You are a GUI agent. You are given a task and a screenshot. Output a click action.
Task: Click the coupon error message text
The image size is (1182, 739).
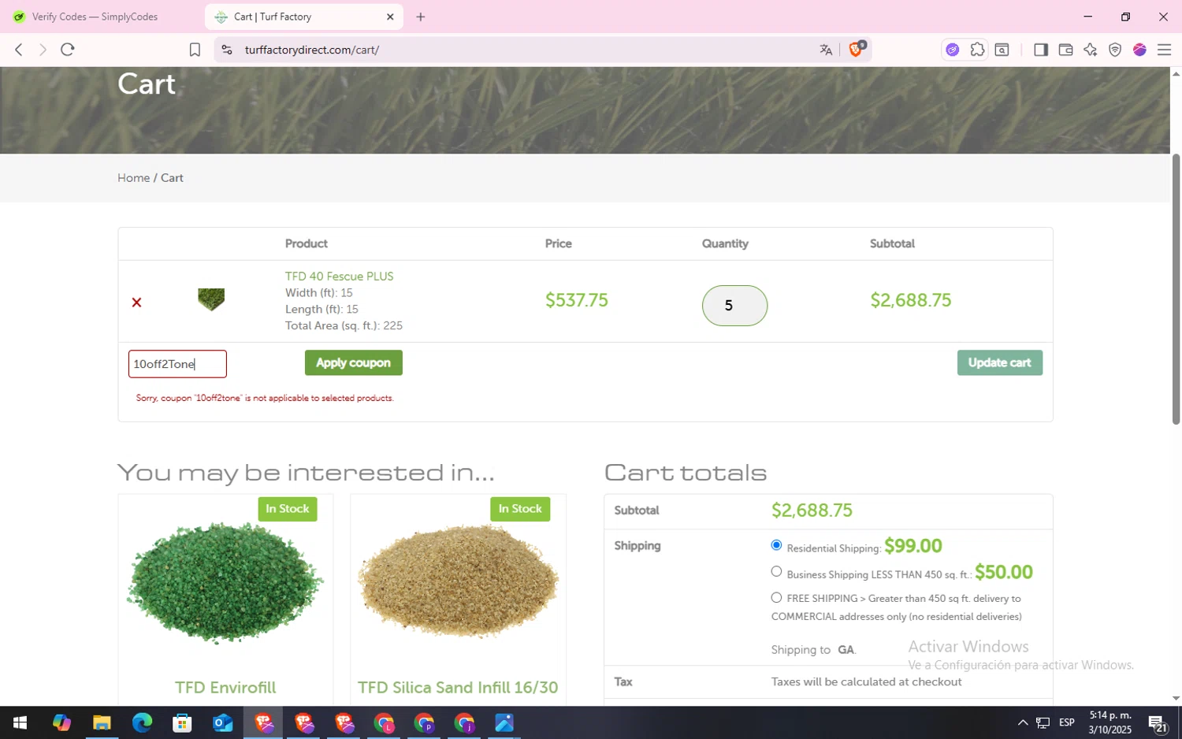(x=265, y=399)
